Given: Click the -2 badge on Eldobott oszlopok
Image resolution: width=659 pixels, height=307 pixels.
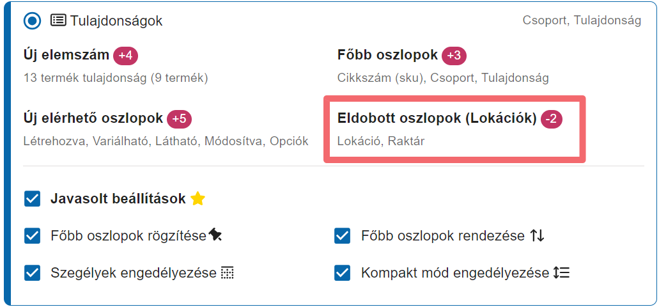Looking at the screenshot, I should [552, 119].
